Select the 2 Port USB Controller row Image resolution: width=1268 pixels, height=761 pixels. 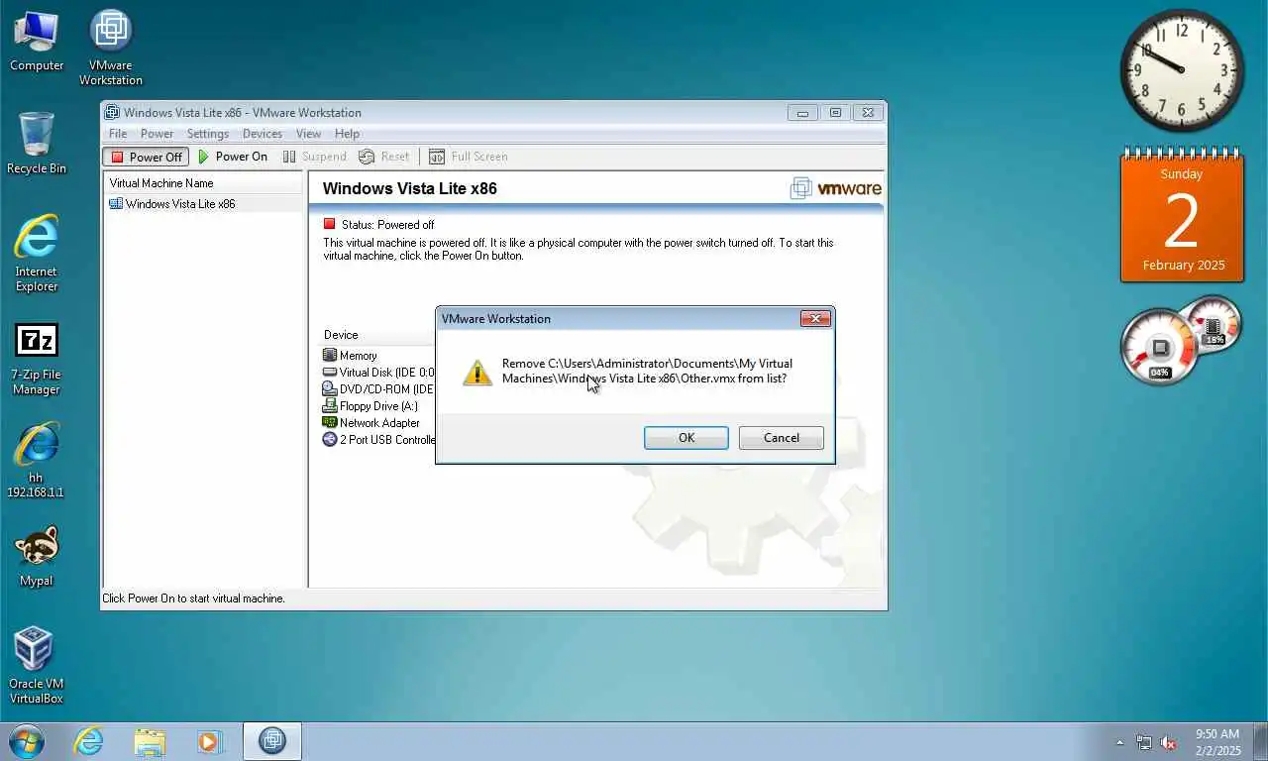(378, 440)
